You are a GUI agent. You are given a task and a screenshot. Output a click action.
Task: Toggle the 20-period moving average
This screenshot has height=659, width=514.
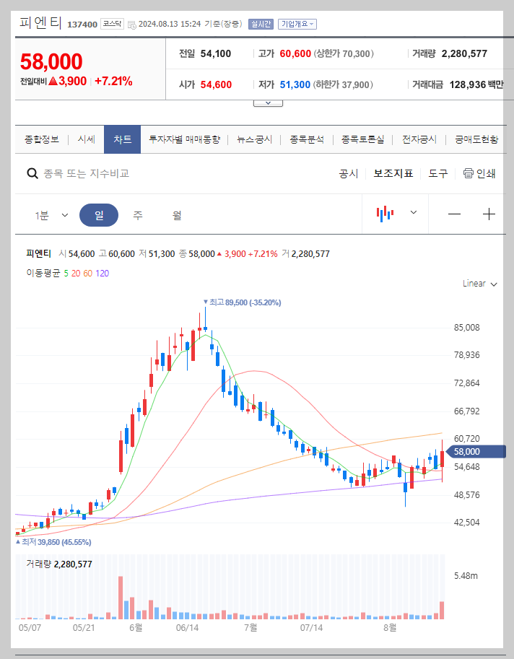pos(75,273)
